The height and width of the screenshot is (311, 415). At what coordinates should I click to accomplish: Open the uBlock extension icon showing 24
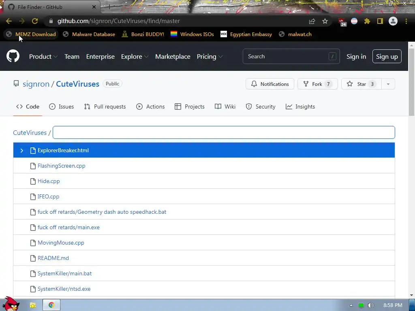click(x=342, y=22)
